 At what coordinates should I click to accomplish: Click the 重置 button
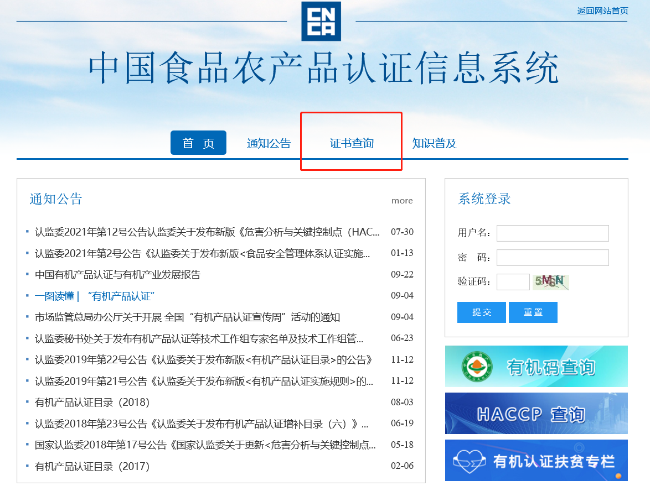coord(533,312)
